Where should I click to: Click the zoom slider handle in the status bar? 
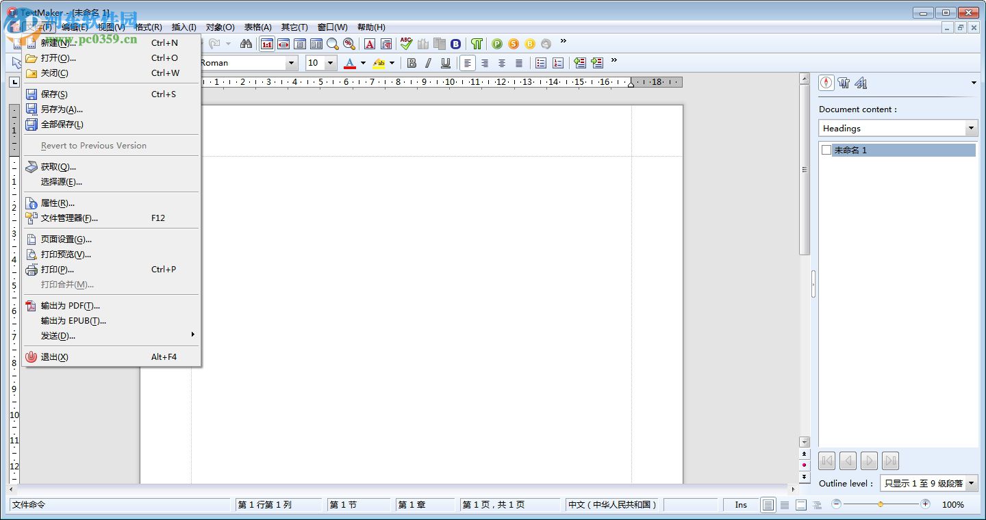click(881, 504)
